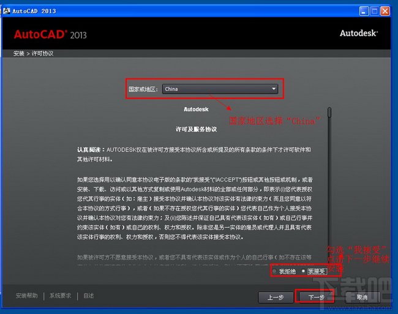Click the dropdown arrow beside China
The height and width of the screenshot is (314, 398).
pos(274,89)
